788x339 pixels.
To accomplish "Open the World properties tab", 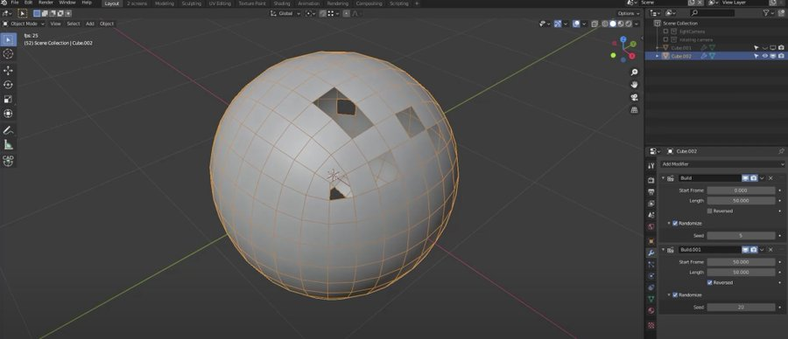I will [651, 226].
